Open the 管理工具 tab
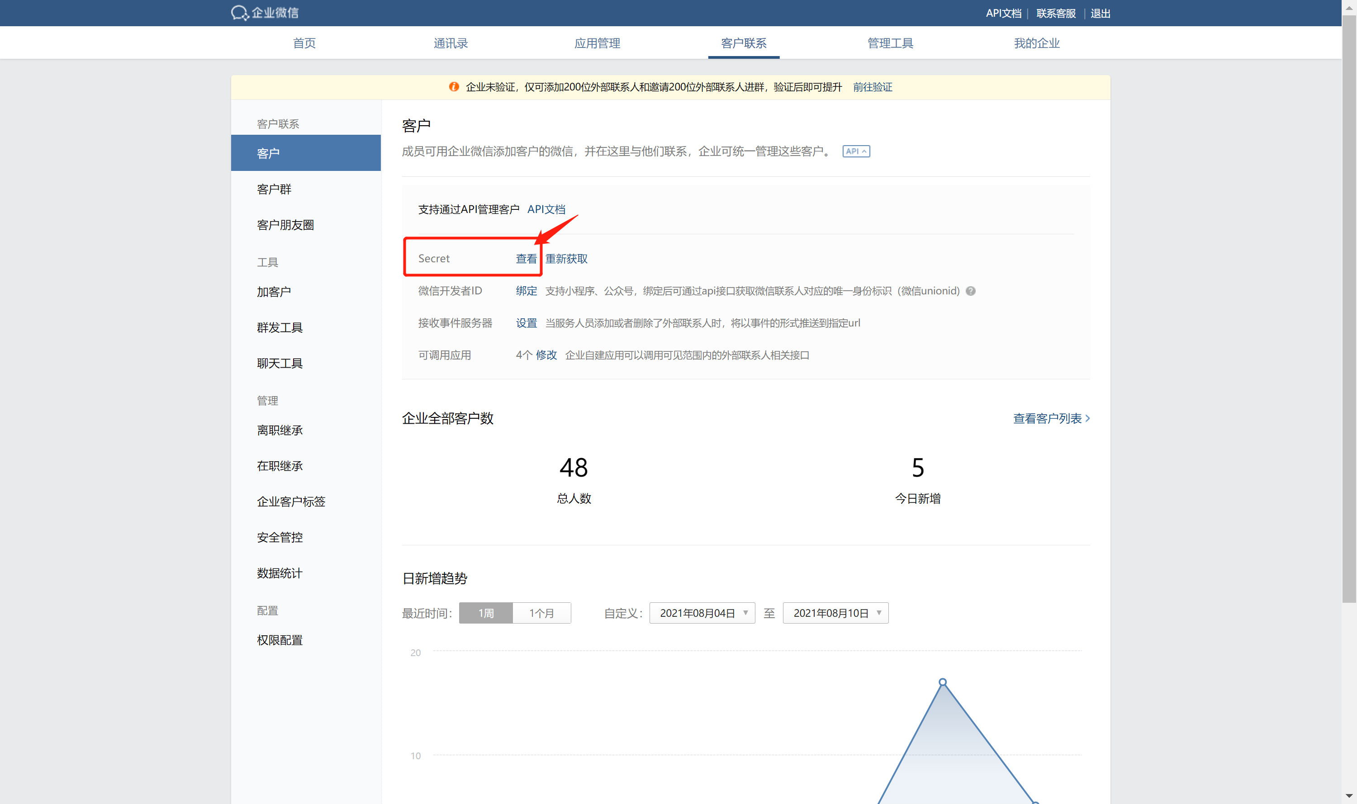The width and height of the screenshot is (1357, 804). click(x=890, y=43)
